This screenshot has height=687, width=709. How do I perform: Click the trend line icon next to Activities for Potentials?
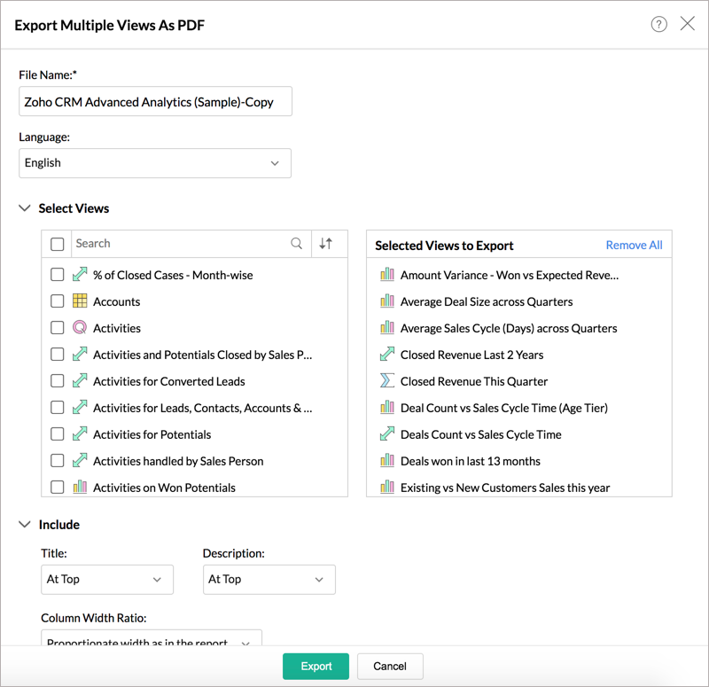[78, 434]
